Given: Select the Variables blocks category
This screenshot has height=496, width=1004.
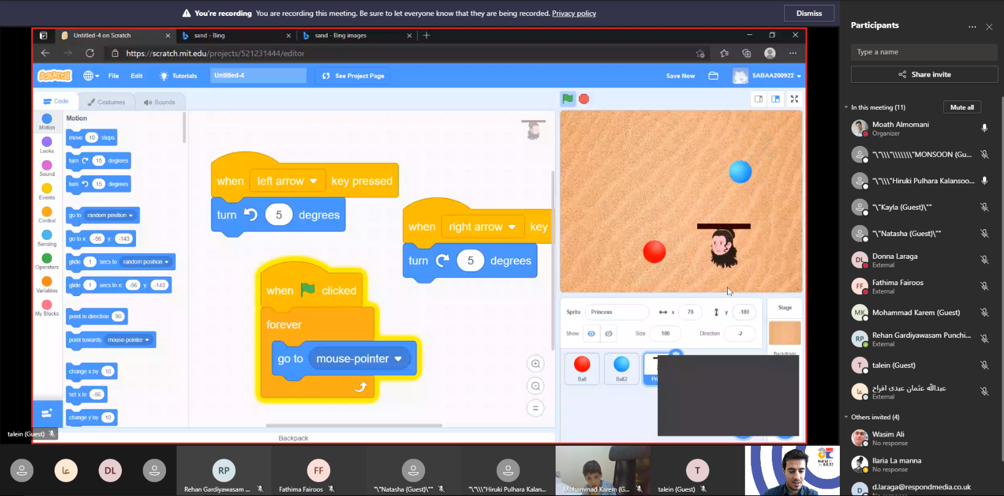Looking at the screenshot, I should [x=47, y=284].
